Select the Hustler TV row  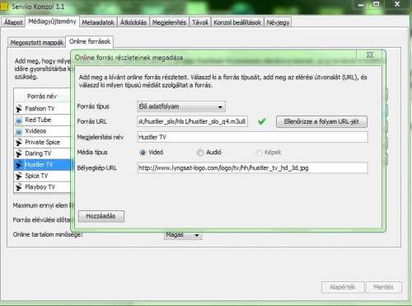(x=42, y=165)
